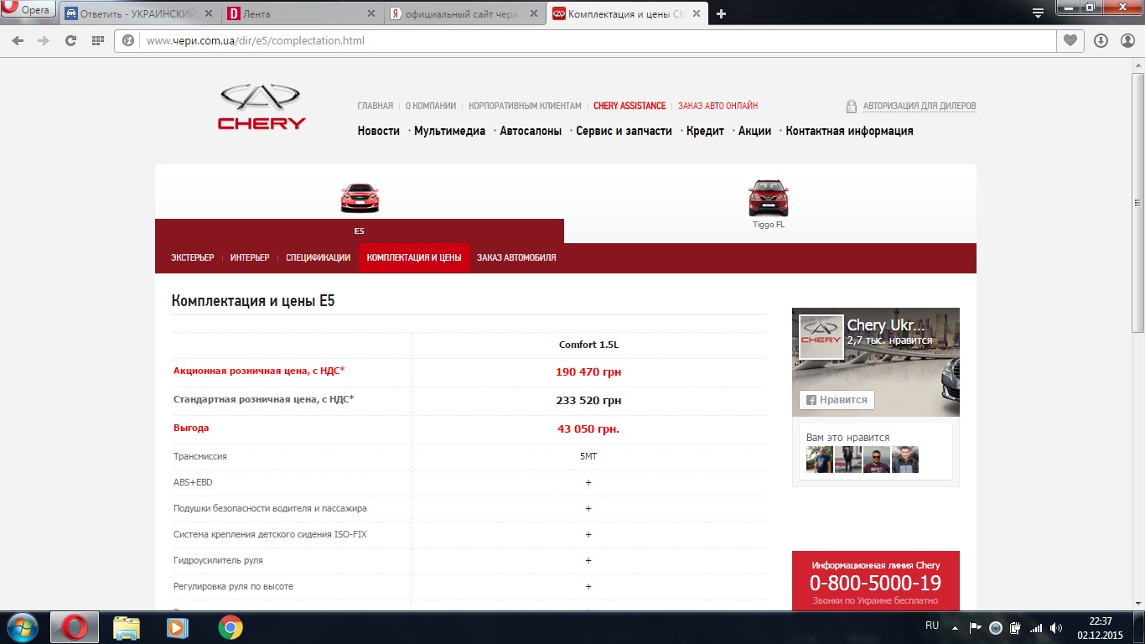Open the volume speaker tray icon

click(1056, 627)
